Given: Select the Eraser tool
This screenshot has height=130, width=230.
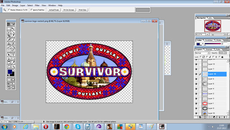Looking at the screenshot, I should point(9,47).
